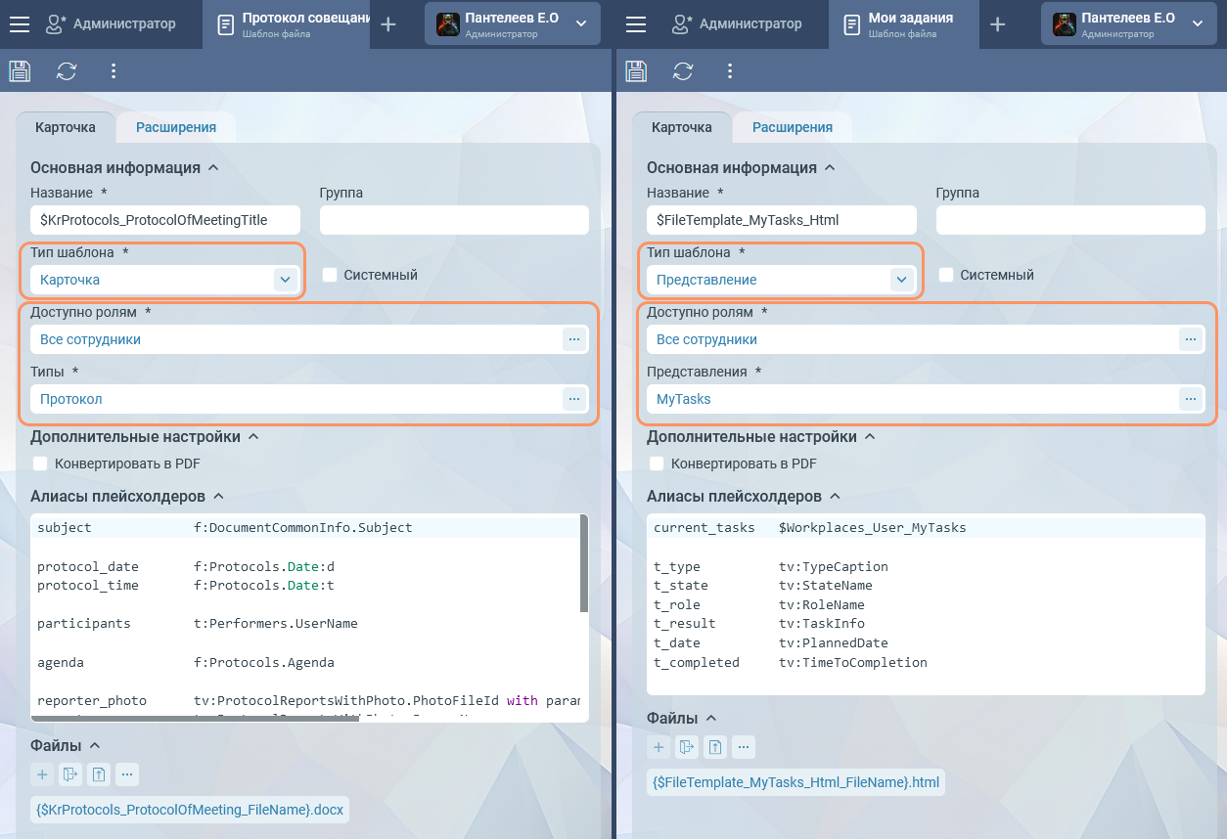
Task: Enable the Системный checkbox in left panel
Action: [330, 276]
